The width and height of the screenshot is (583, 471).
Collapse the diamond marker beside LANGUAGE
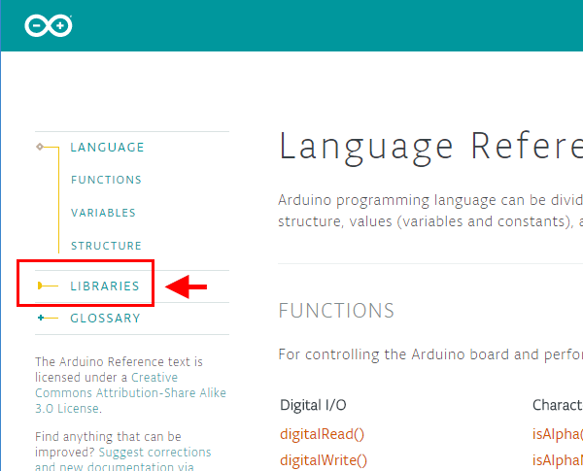39,147
